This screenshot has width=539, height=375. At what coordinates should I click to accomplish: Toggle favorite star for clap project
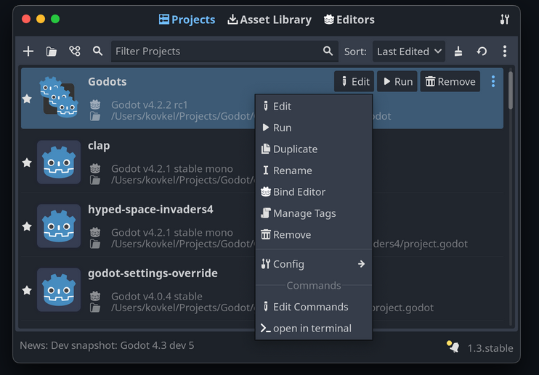pyautogui.click(x=27, y=162)
